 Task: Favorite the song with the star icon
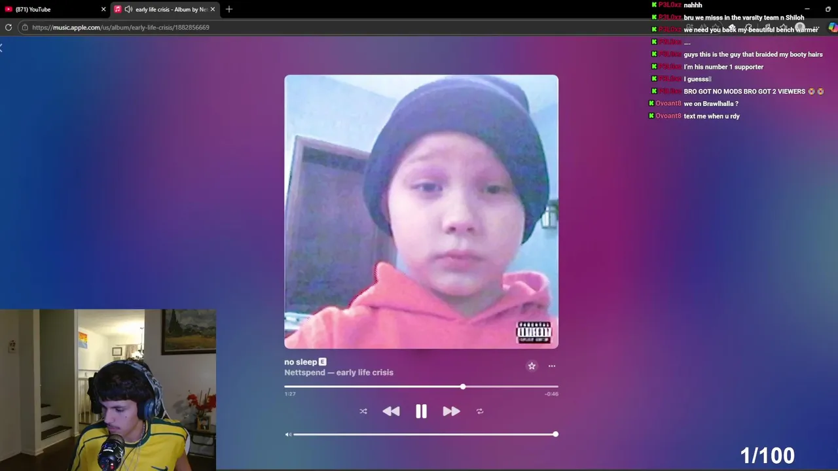coord(532,366)
